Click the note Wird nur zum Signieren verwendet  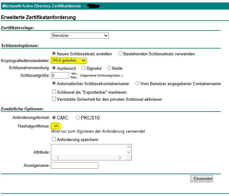[98, 131]
